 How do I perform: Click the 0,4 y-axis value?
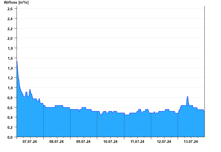(10, 117)
